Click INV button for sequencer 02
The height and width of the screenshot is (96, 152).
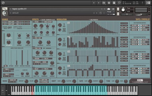click(126, 42)
